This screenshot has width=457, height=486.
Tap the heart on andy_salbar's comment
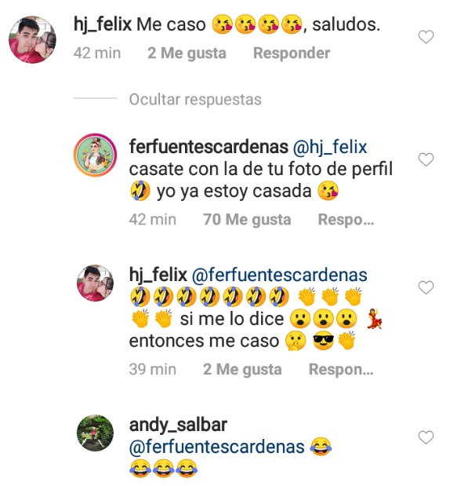tap(426, 437)
